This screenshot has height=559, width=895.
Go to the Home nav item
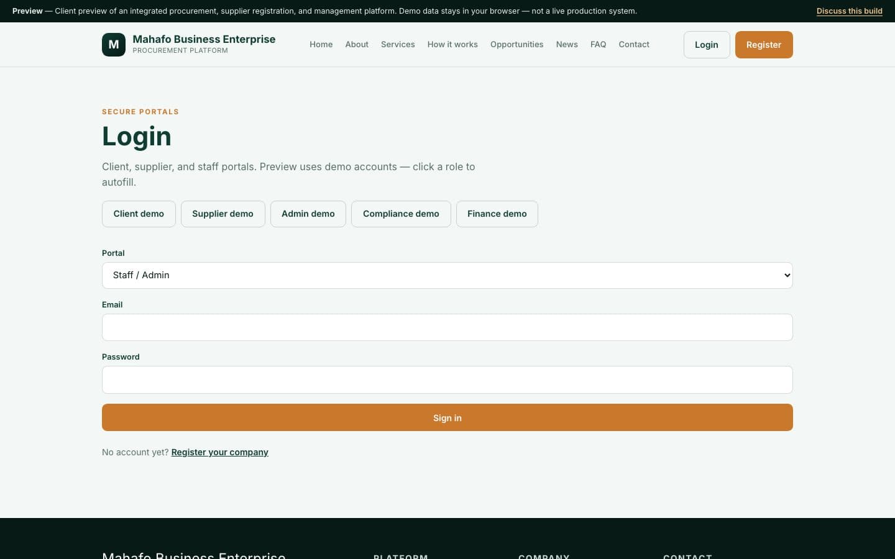pyautogui.click(x=321, y=45)
